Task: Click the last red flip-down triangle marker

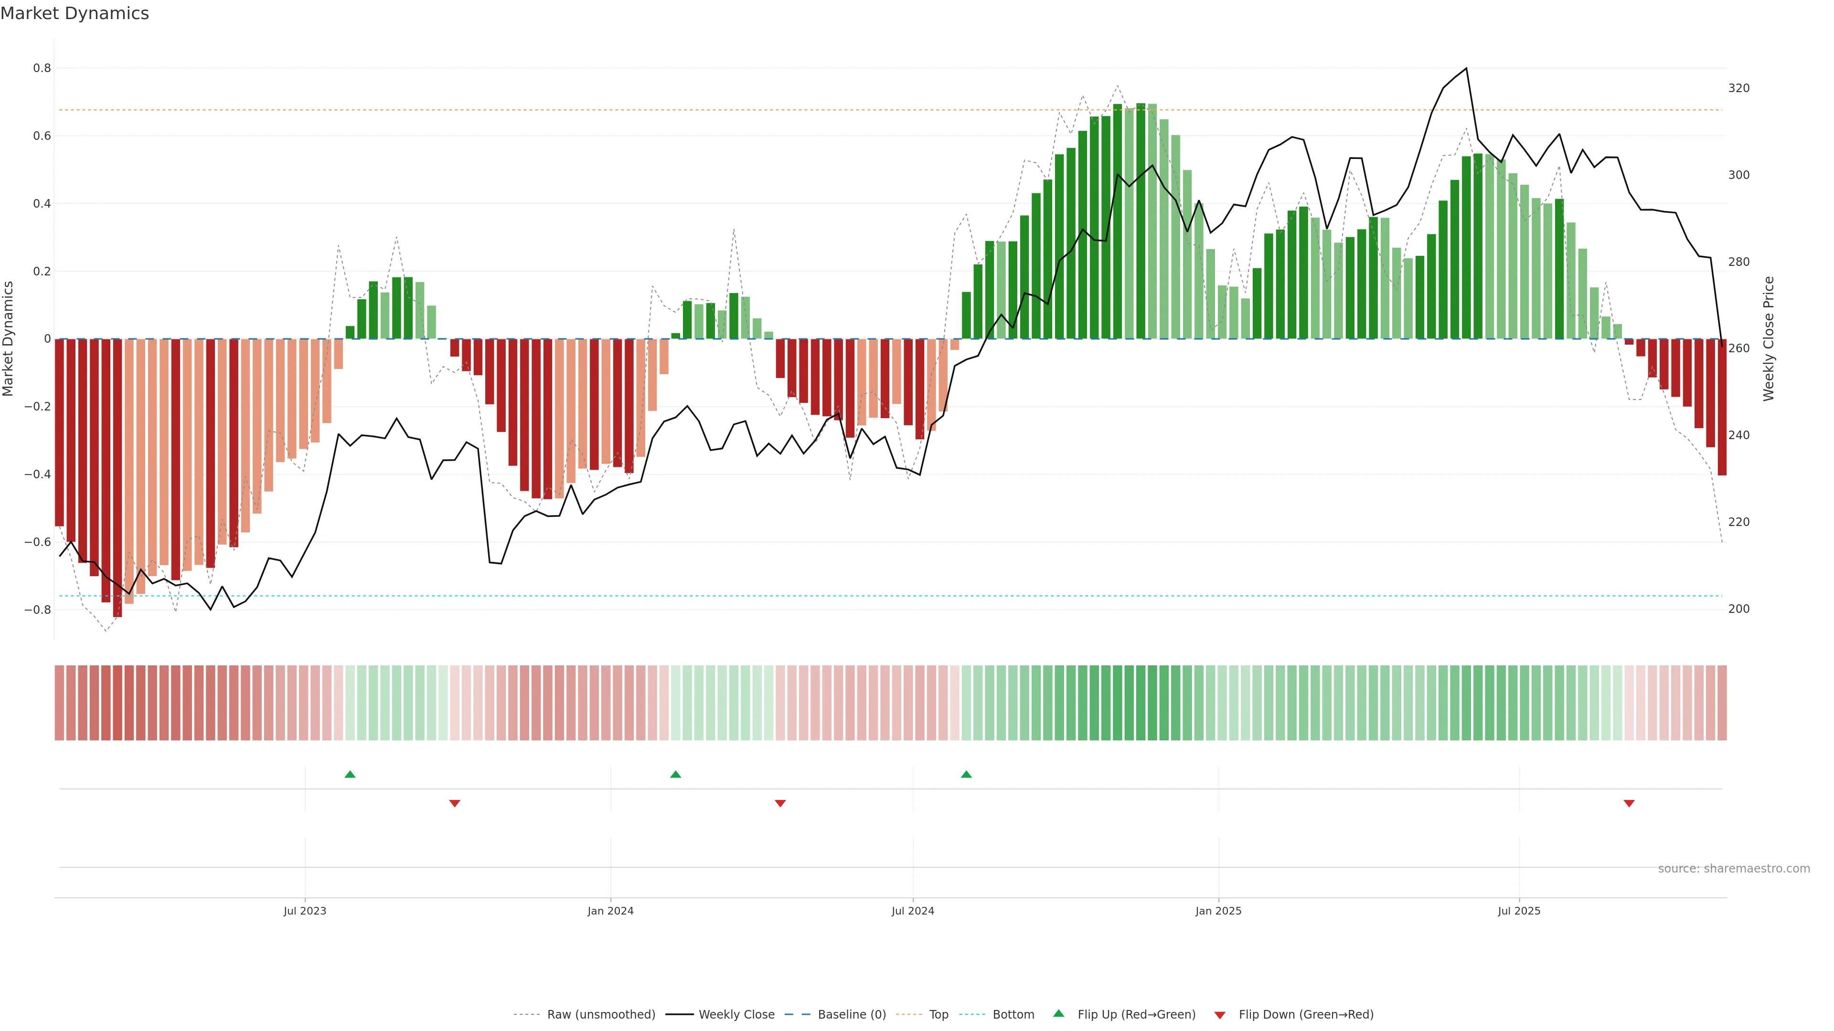Action: click(x=1629, y=803)
